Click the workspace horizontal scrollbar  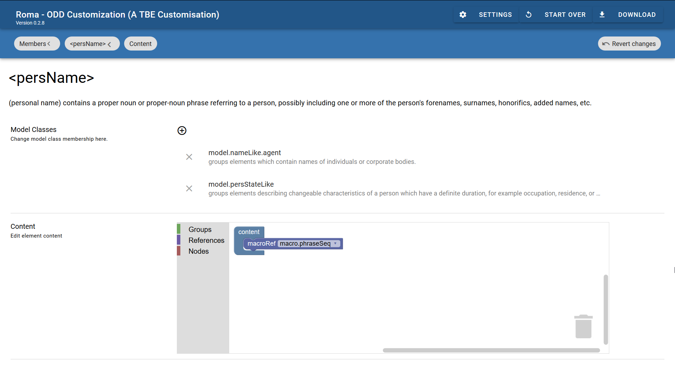tap(491, 350)
